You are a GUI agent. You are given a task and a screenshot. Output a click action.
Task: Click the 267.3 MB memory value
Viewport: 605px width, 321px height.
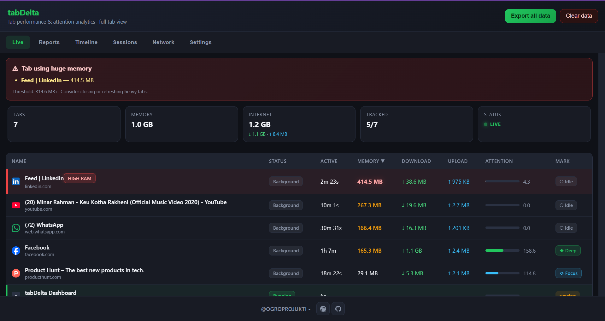pos(369,205)
